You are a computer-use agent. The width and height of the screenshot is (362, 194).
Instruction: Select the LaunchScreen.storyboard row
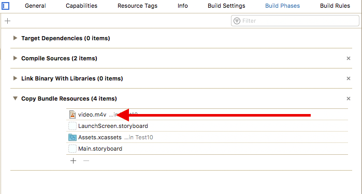[x=207, y=126]
